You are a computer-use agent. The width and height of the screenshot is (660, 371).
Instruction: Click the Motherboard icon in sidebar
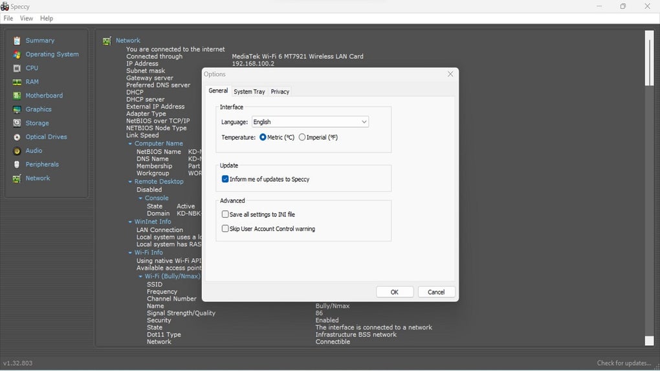click(x=17, y=96)
